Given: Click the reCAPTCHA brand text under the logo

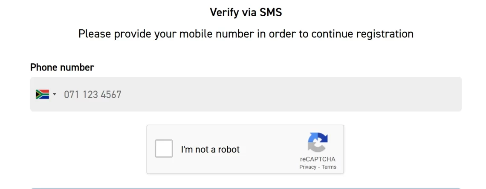Looking at the screenshot, I should 318,159.
